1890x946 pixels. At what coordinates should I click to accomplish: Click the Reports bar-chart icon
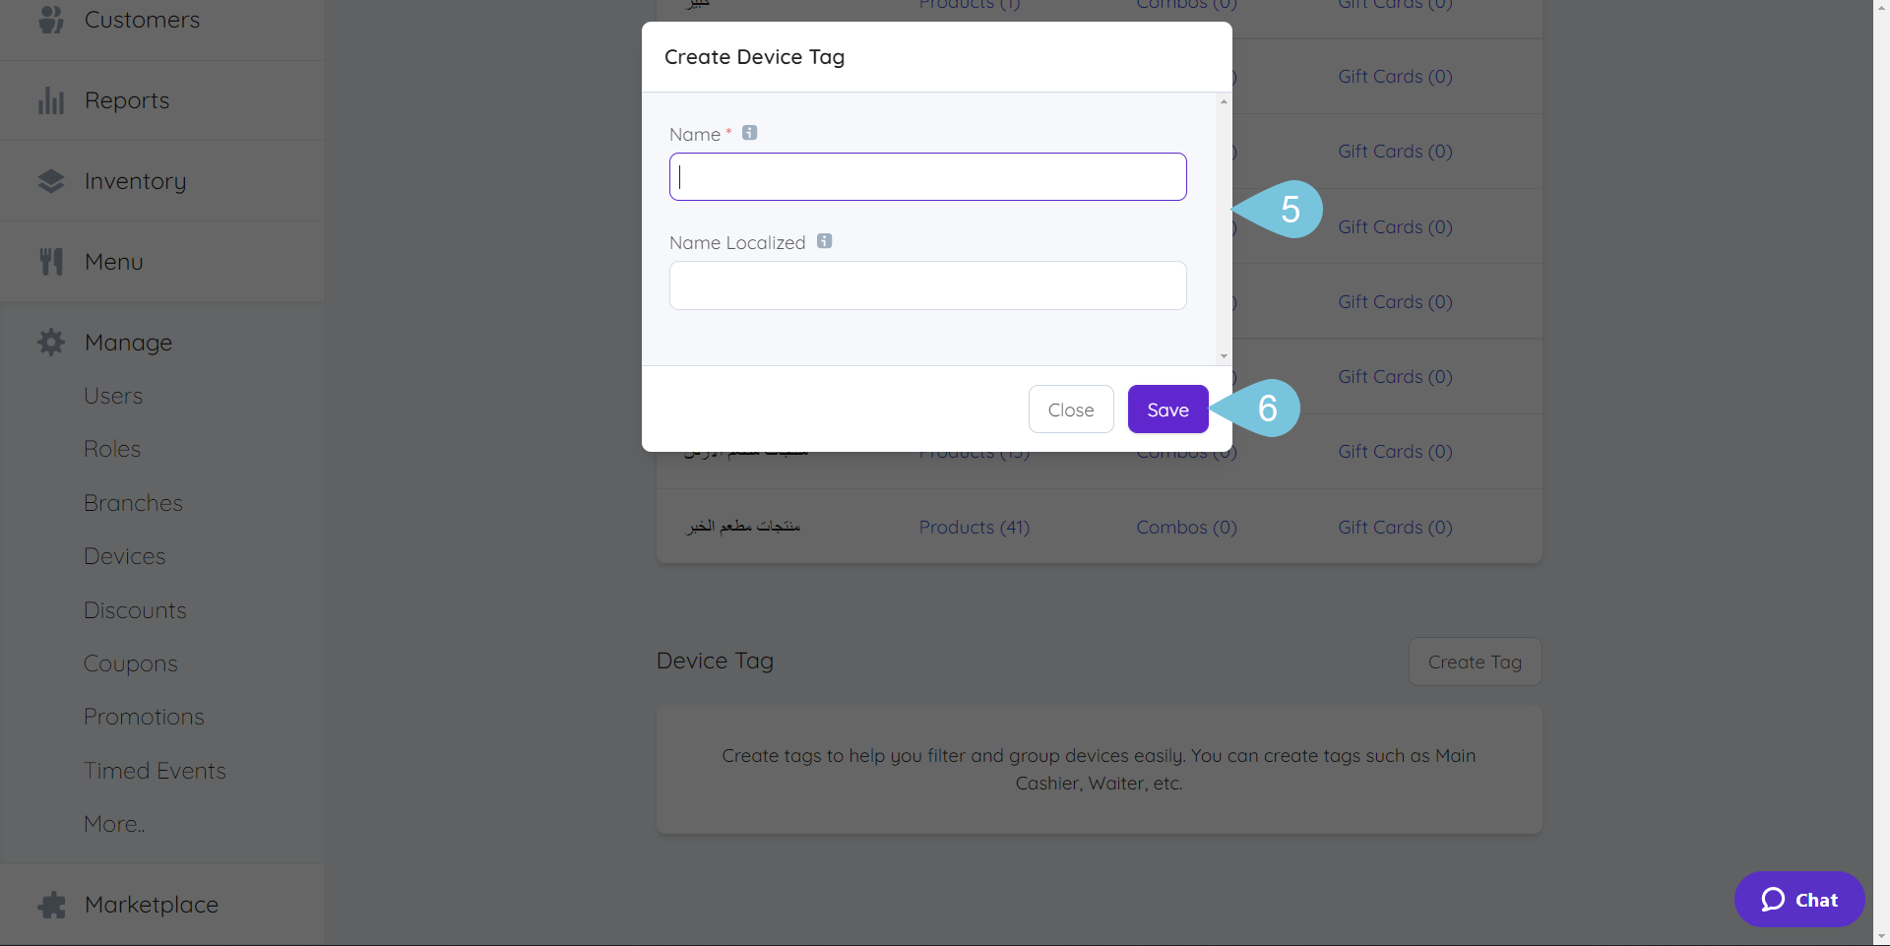pos(51,99)
